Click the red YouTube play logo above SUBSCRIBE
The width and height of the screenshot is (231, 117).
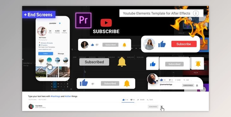pyautogui.click(x=106, y=23)
